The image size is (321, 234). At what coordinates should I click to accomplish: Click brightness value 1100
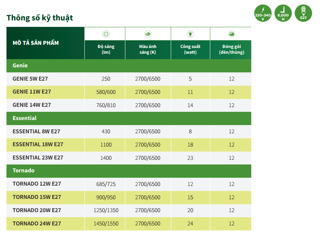click(x=106, y=145)
